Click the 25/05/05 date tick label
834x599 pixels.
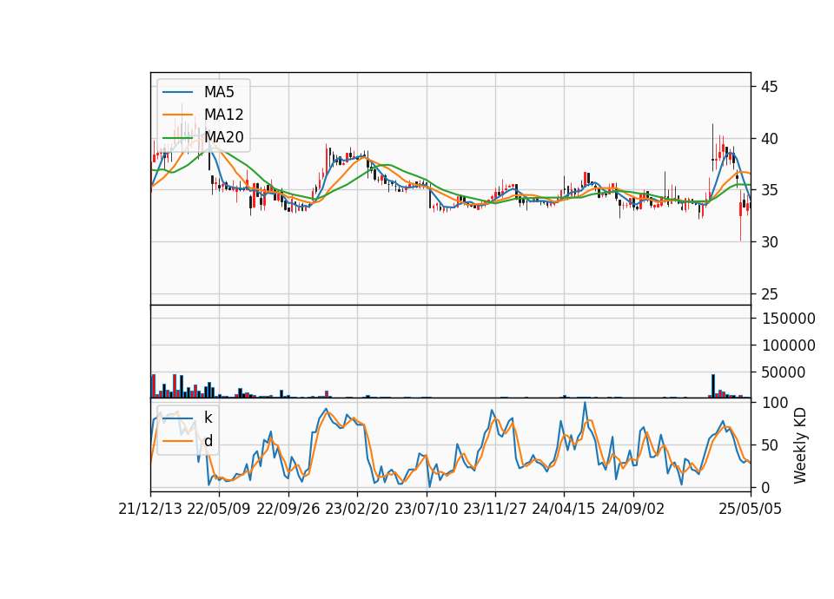(x=751, y=509)
